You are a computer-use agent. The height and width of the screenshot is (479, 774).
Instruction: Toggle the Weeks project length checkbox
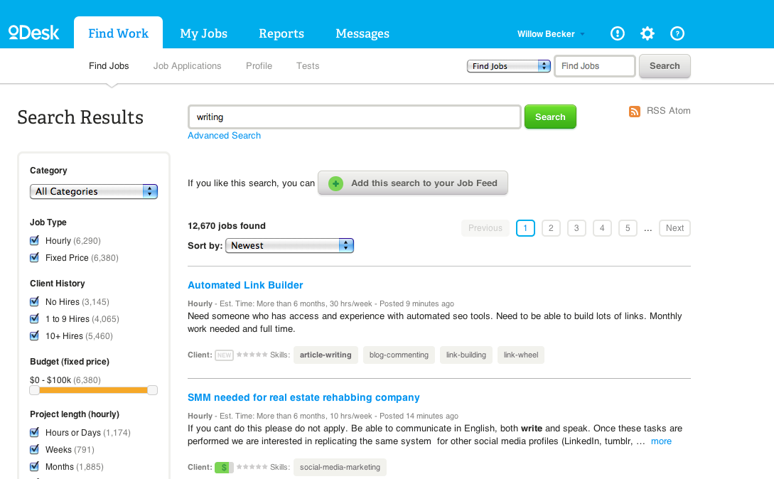click(35, 449)
